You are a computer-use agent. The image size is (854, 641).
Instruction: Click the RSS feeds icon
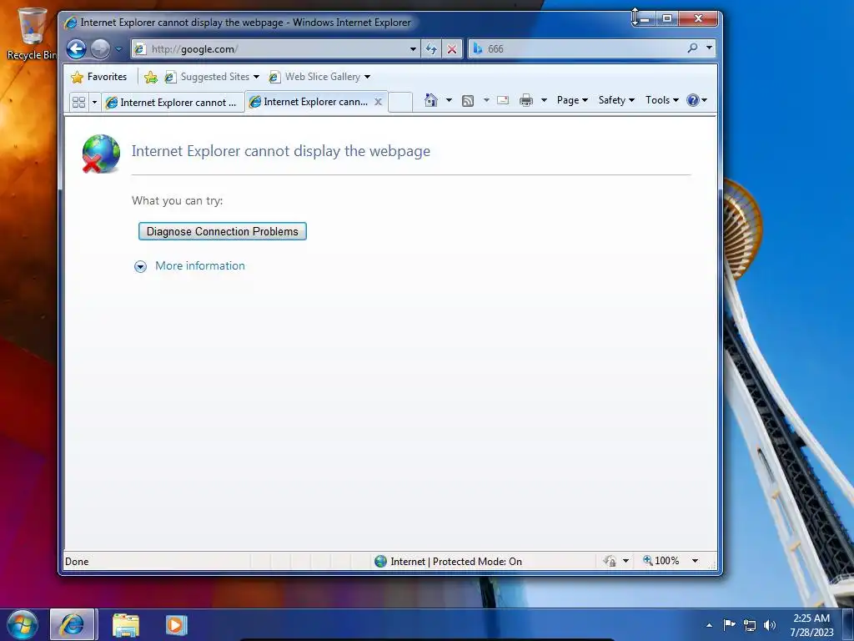coord(468,101)
